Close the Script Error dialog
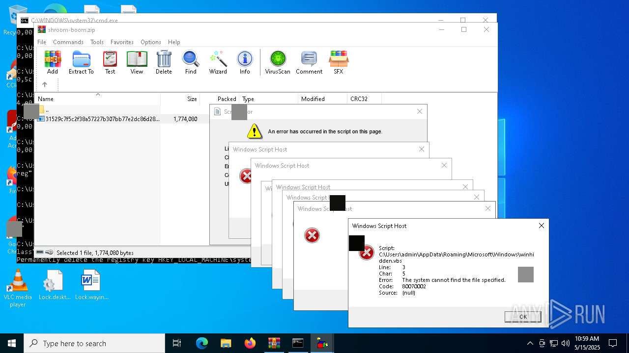The width and height of the screenshot is (629, 353). [420, 111]
